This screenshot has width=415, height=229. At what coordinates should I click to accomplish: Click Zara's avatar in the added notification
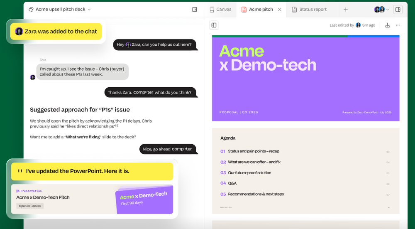[x=19, y=31]
